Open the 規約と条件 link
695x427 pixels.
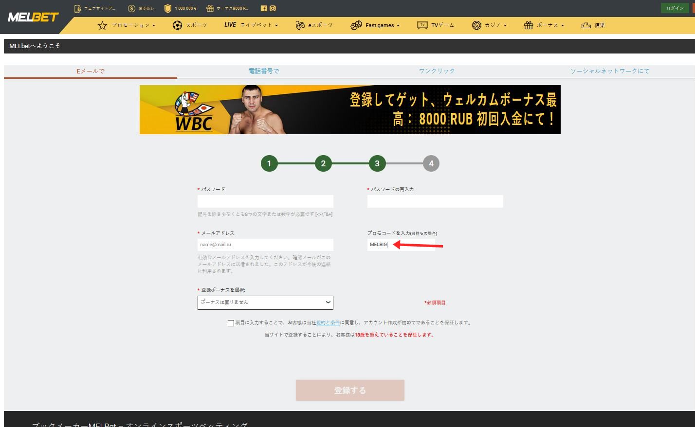click(x=328, y=323)
